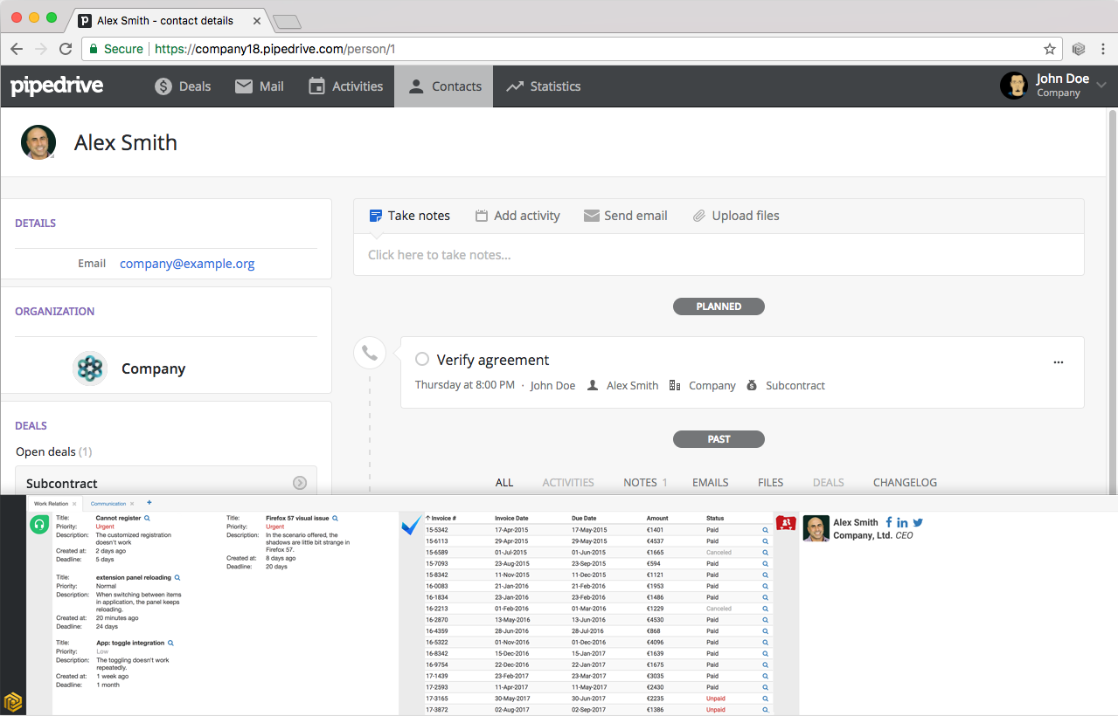Open magnifier next to extension panel reloading
This screenshot has height=716, width=1118.
[177, 578]
